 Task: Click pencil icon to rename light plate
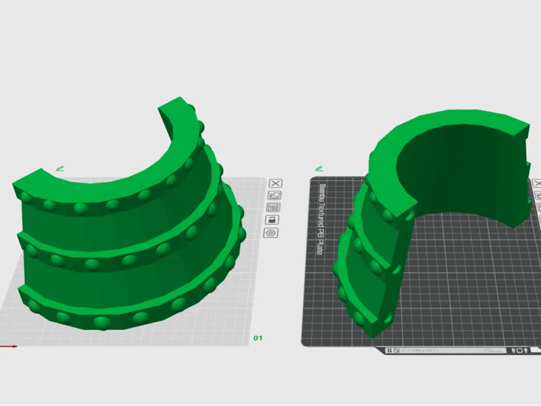60,168
